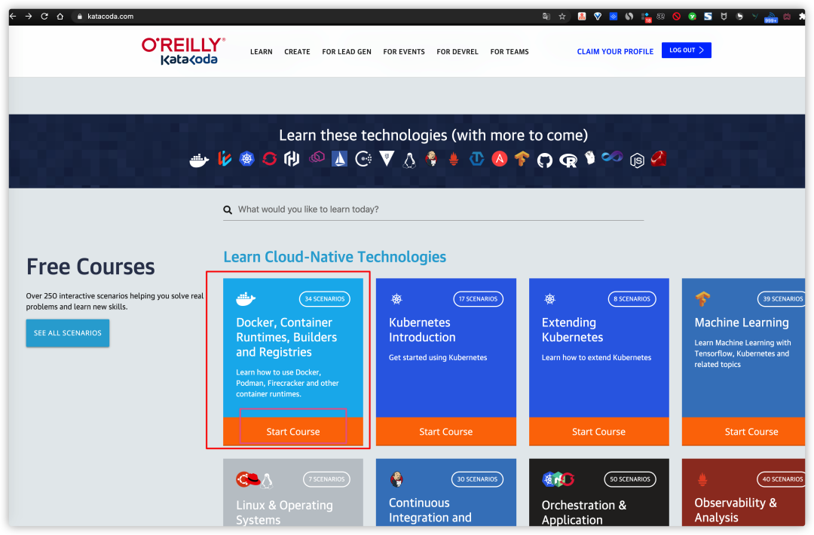This screenshot has height=535, width=814.
Task: Open the CREATE menu item
Action: (x=297, y=52)
